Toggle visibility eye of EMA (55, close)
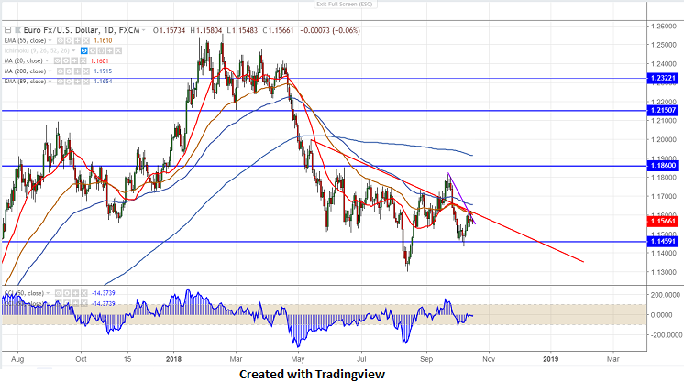The height and width of the screenshot is (392, 684). click(61, 40)
